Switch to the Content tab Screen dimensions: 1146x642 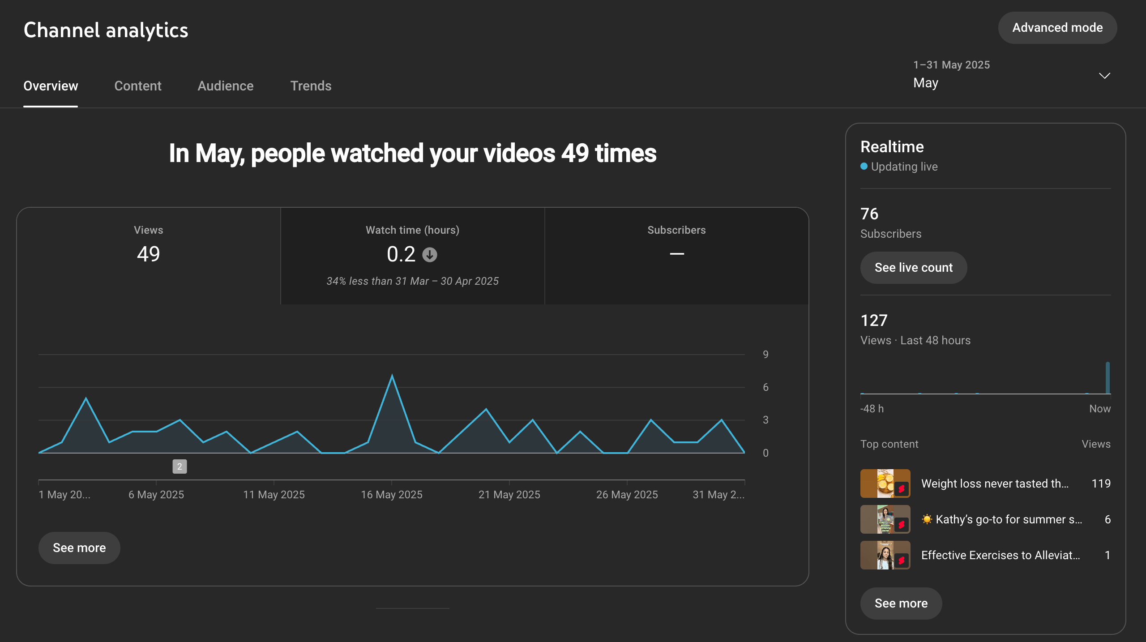pyautogui.click(x=137, y=86)
